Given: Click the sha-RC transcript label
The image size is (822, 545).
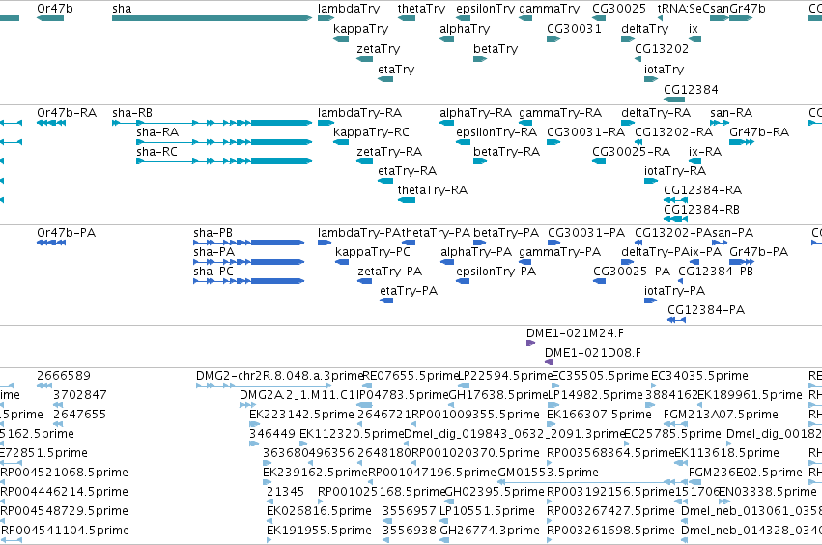Looking at the screenshot, I should (x=156, y=152).
